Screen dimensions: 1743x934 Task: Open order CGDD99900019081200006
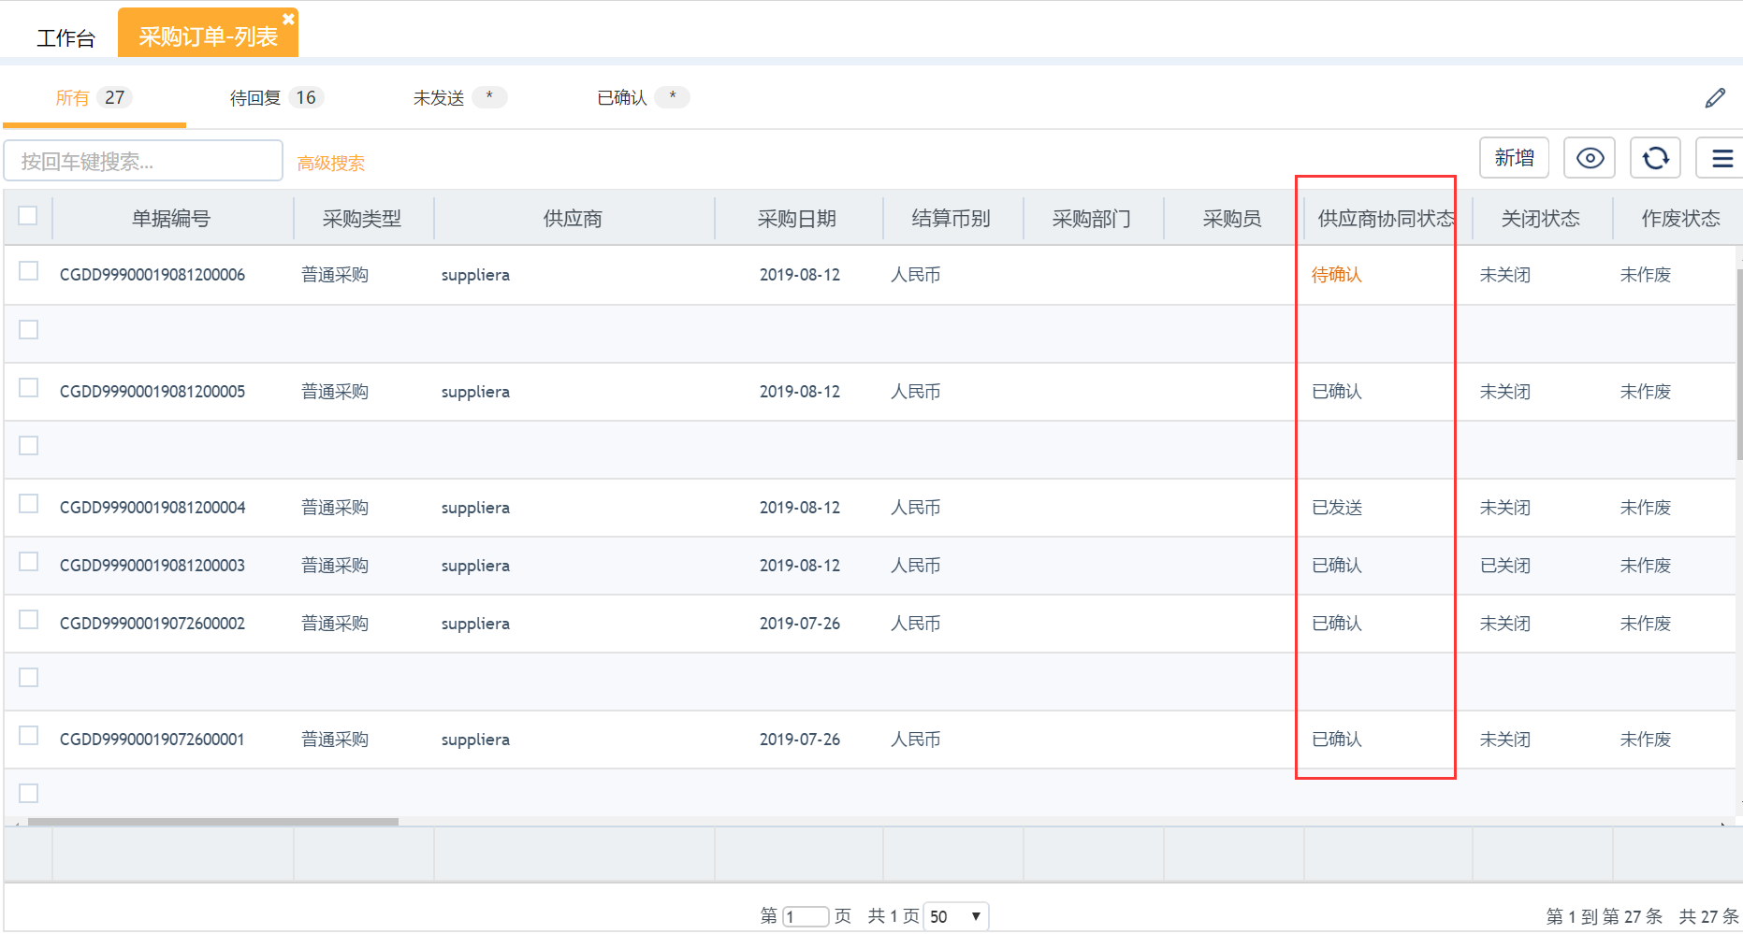(153, 275)
